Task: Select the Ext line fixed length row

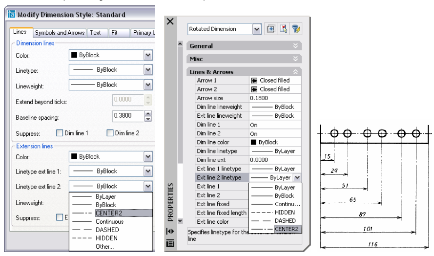Action: pos(222,213)
